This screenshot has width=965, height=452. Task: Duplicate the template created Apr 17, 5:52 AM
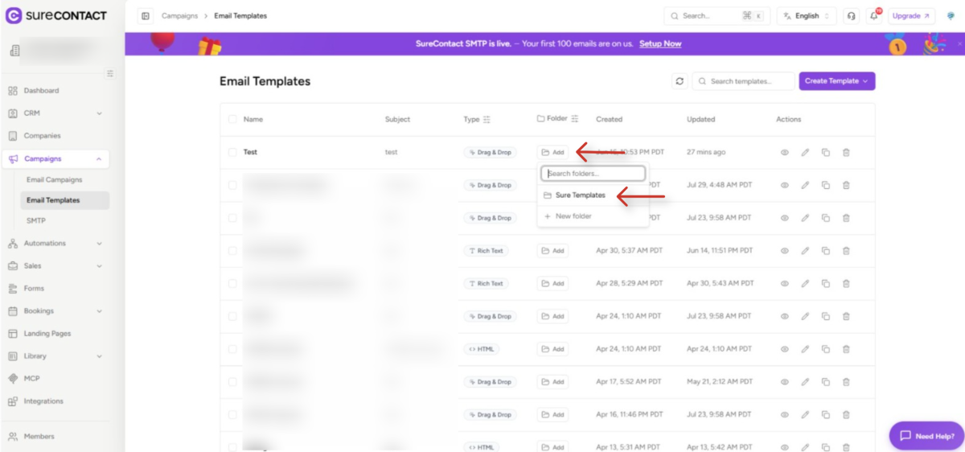click(x=825, y=382)
